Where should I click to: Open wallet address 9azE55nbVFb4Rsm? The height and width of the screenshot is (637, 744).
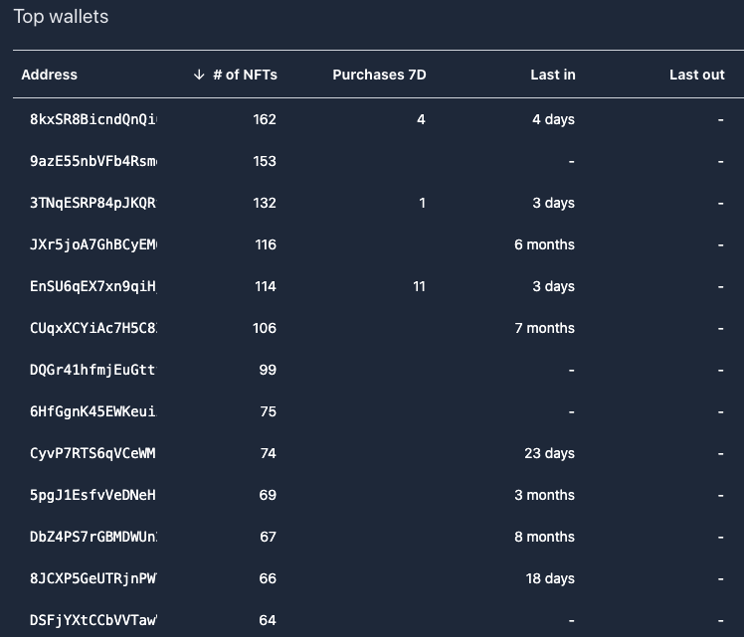93,161
